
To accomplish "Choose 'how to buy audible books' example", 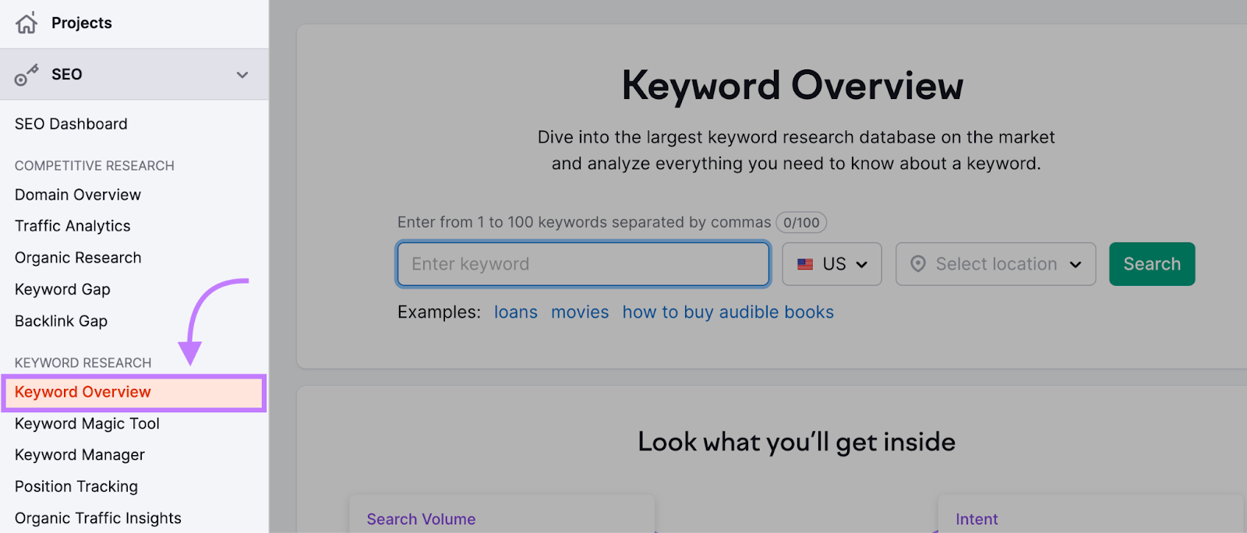I will coord(727,312).
